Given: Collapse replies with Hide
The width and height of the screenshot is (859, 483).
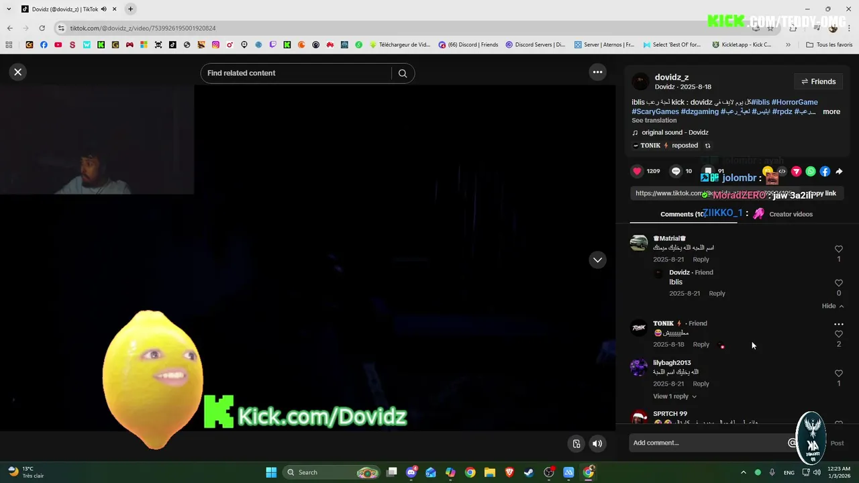Looking at the screenshot, I should (832, 306).
